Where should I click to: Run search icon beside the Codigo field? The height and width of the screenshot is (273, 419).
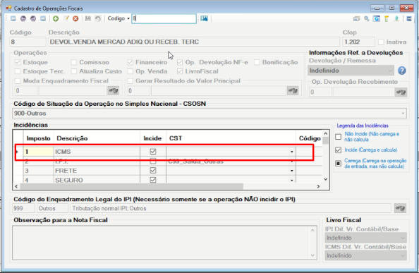point(204,18)
